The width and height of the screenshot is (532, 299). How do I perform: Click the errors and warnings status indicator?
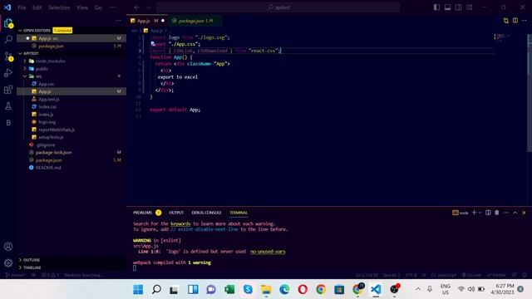50,275
